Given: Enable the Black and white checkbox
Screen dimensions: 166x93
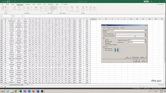Looking at the screenshot, I should point(104,41).
